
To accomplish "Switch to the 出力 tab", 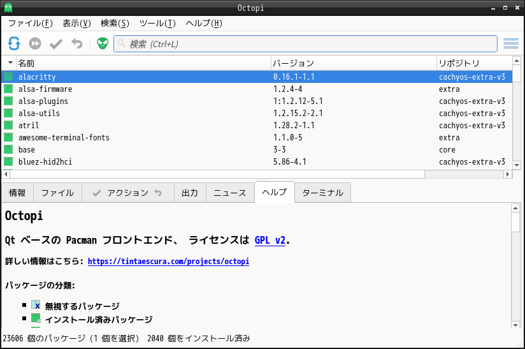I will coord(190,193).
